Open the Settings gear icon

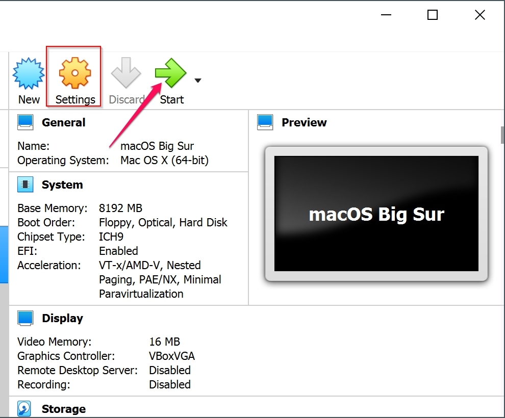tap(74, 73)
